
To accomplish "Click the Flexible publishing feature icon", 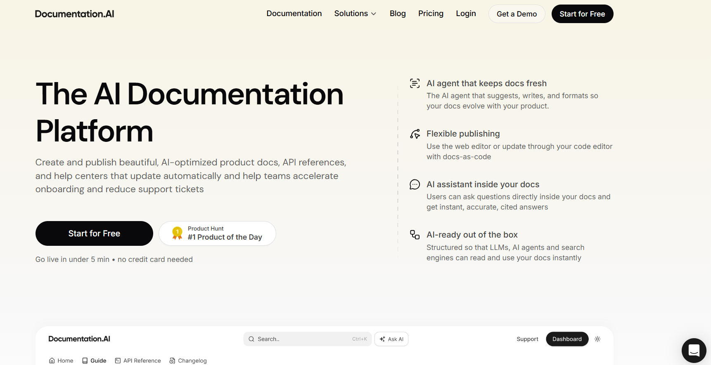I will coord(415,134).
